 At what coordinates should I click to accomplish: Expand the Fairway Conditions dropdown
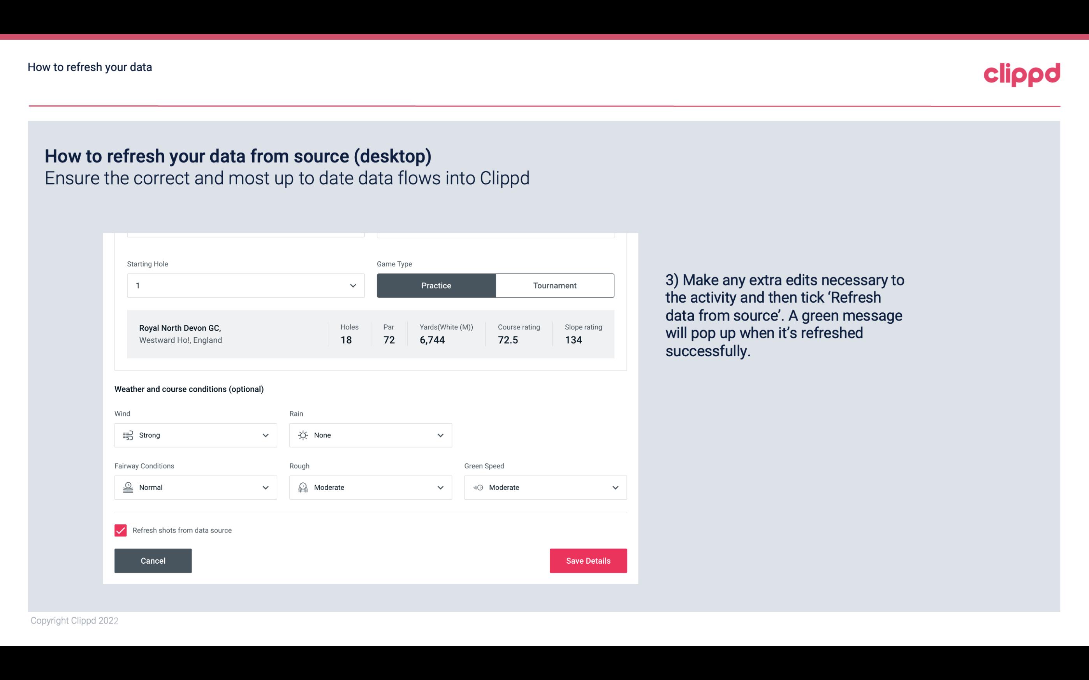pos(265,487)
